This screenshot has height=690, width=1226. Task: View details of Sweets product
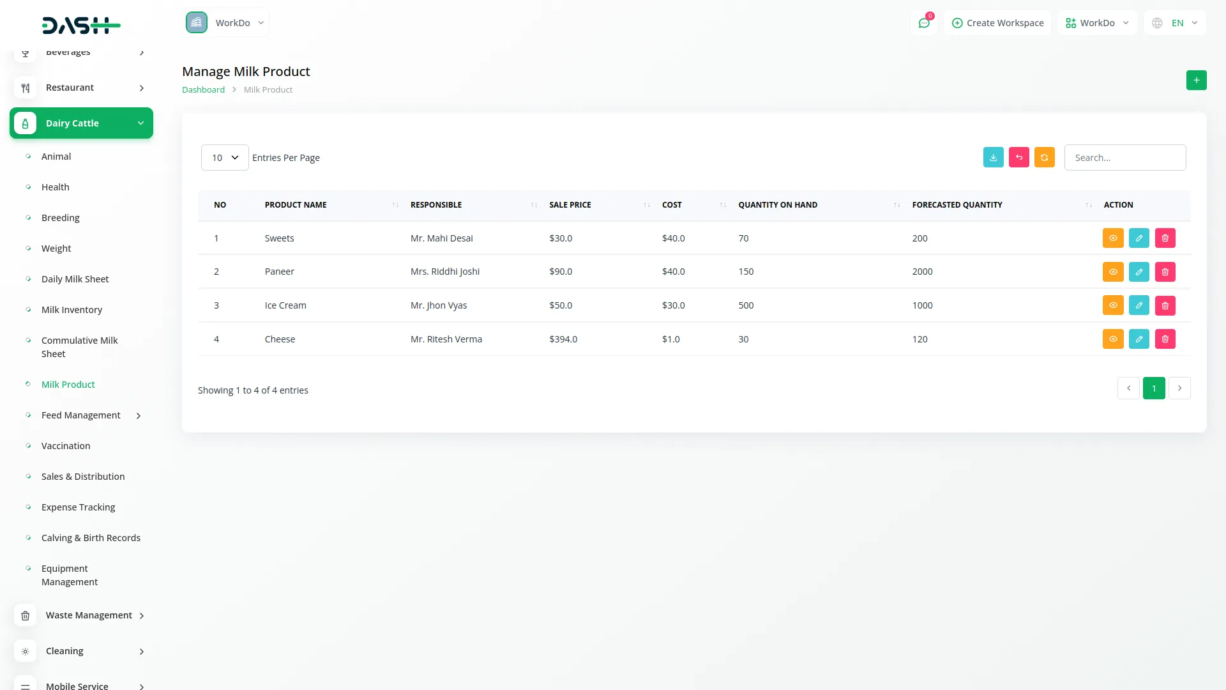point(1112,238)
